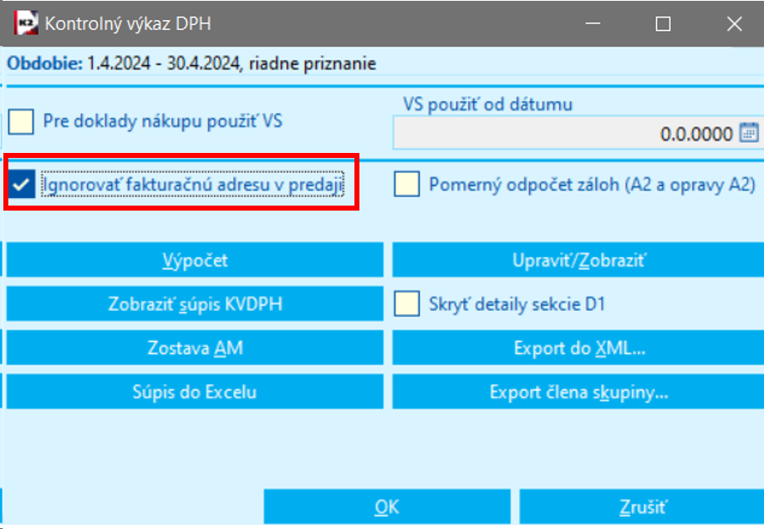Cancel with the Zrušiť button
Viewport: 764px width, 529px height.
(641, 506)
